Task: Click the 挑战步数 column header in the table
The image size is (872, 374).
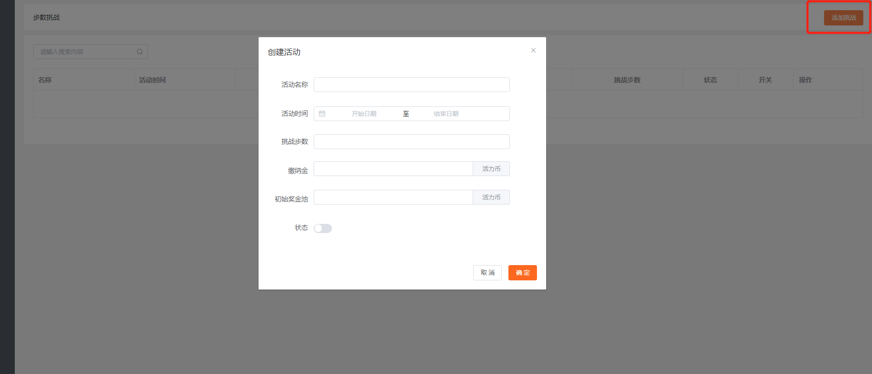Action: coord(627,80)
